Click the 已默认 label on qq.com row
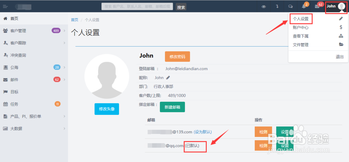349x162 pixels. [x=192, y=146]
